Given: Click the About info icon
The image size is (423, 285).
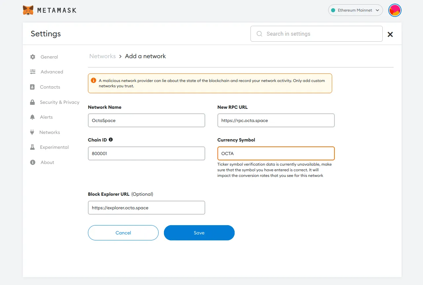Looking at the screenshot, I should pos(32,162).
